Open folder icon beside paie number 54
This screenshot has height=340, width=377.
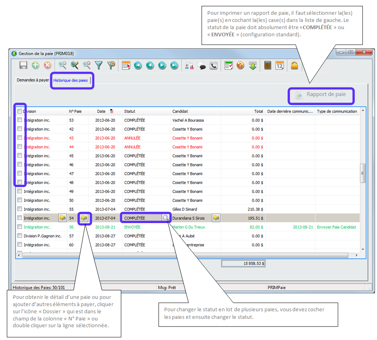coord(84,218)
